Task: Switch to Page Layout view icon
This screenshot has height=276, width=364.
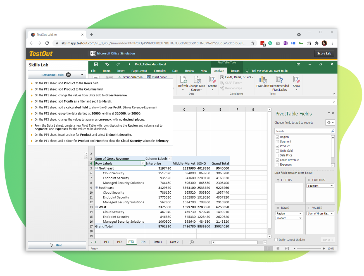Action: click(278, 248)
